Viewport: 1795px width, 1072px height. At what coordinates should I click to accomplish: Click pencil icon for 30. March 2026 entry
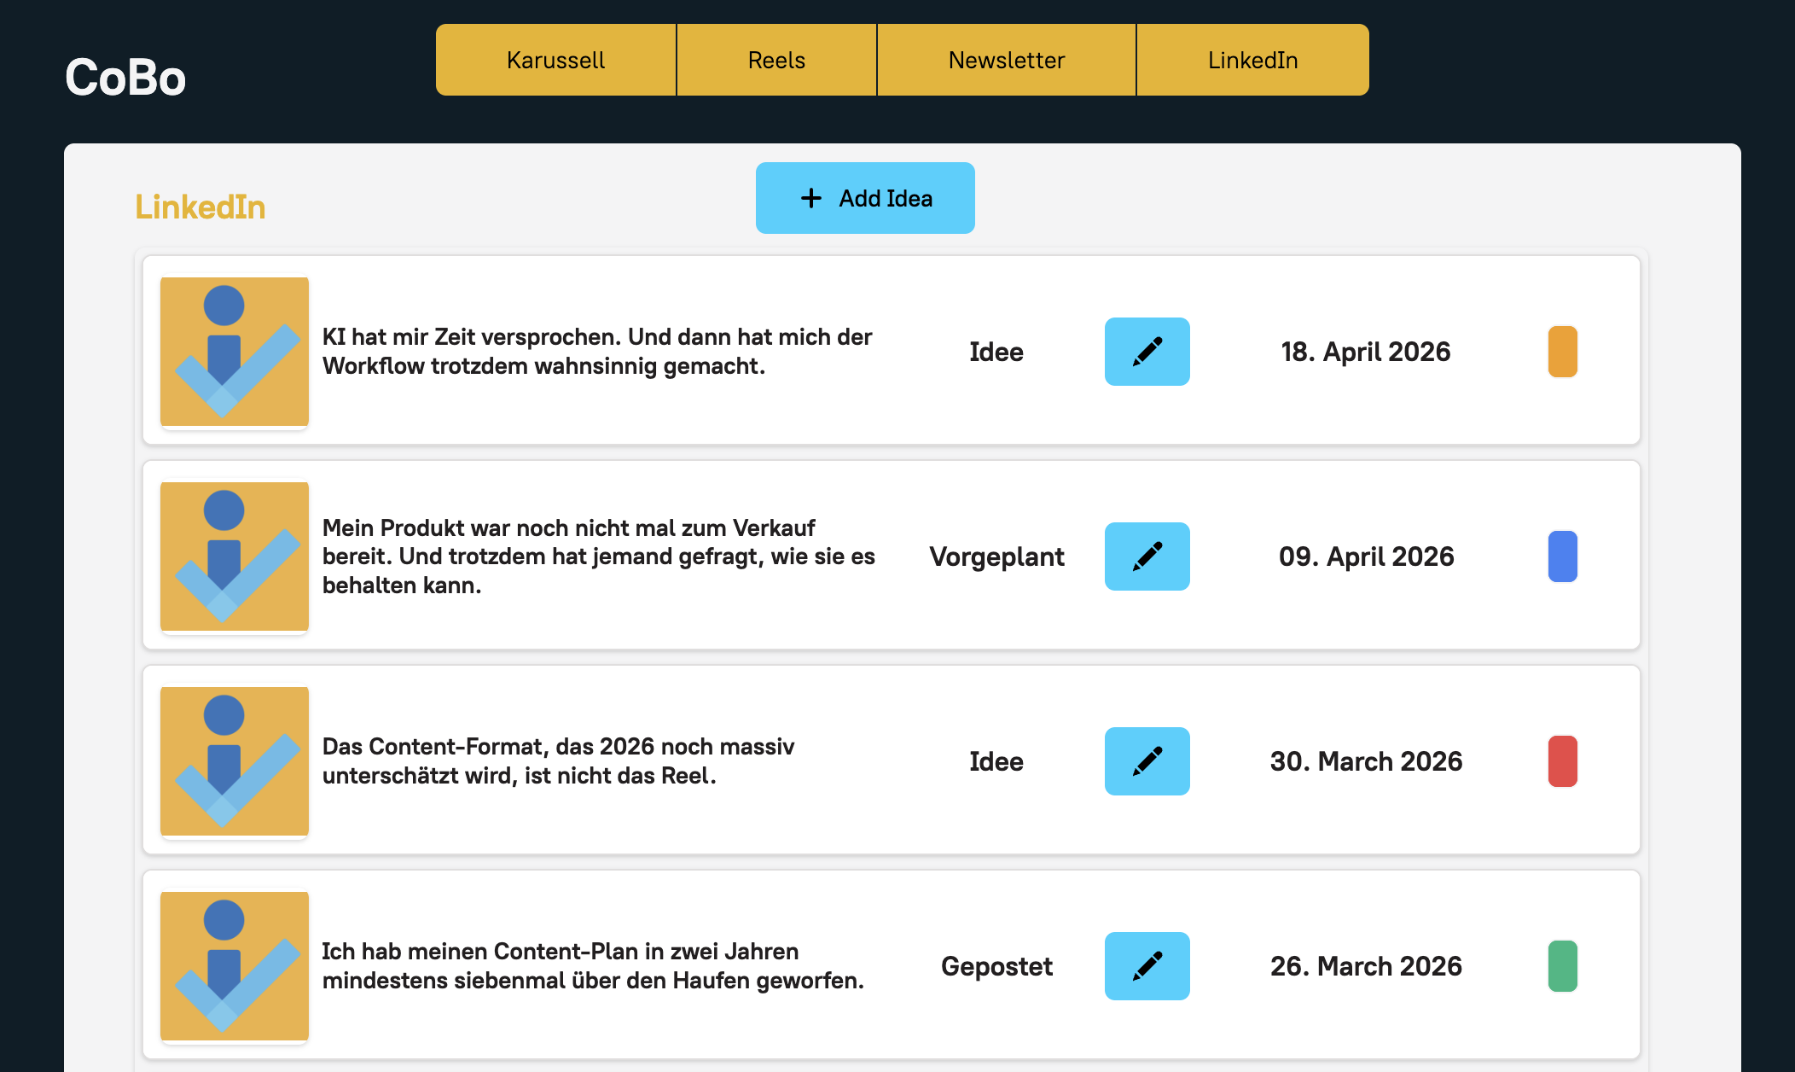[x=1147, y=761]
